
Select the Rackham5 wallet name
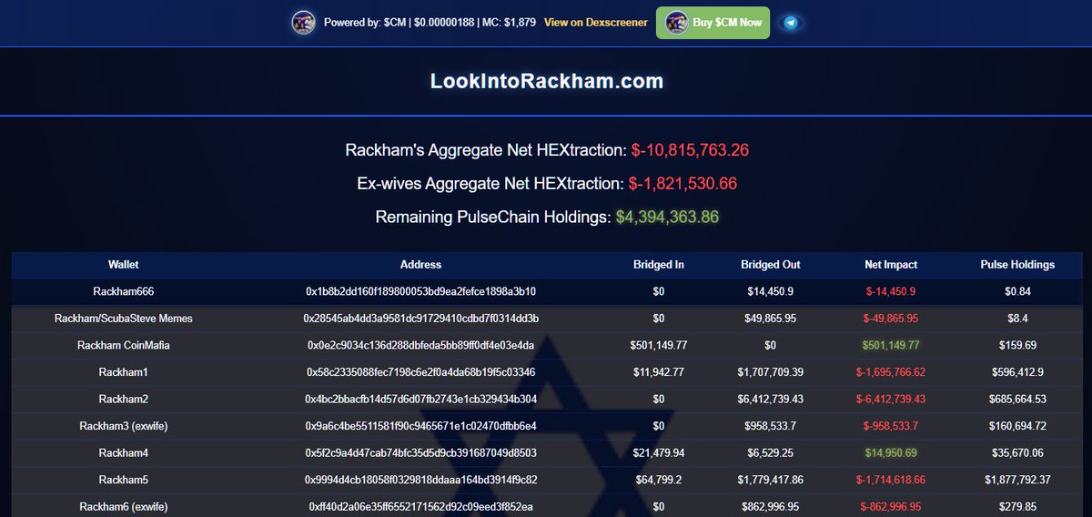coord(124,480)
